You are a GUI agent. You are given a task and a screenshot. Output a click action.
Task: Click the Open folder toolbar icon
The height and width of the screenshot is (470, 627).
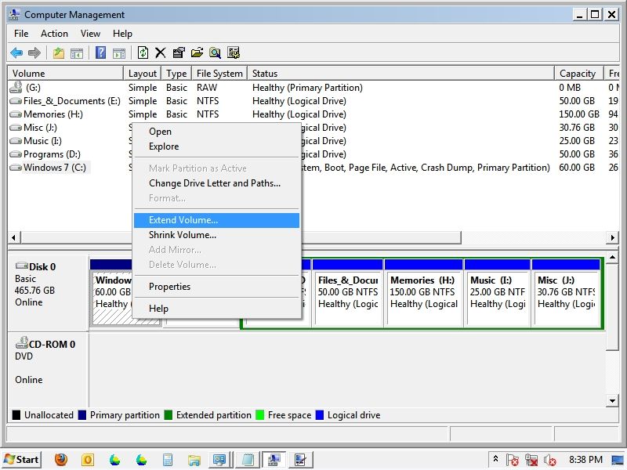point(197,53)
